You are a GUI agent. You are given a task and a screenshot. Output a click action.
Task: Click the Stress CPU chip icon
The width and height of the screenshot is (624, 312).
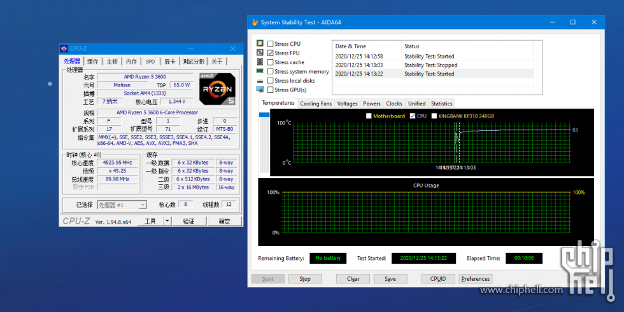coord(260,43)
